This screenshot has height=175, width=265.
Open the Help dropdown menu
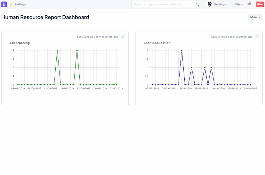238,4
